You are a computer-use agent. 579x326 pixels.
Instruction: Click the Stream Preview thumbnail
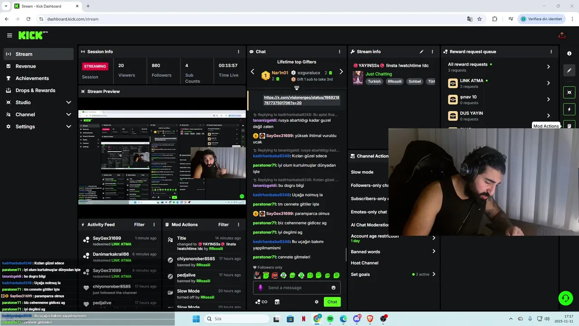click(x=162, y=157)
